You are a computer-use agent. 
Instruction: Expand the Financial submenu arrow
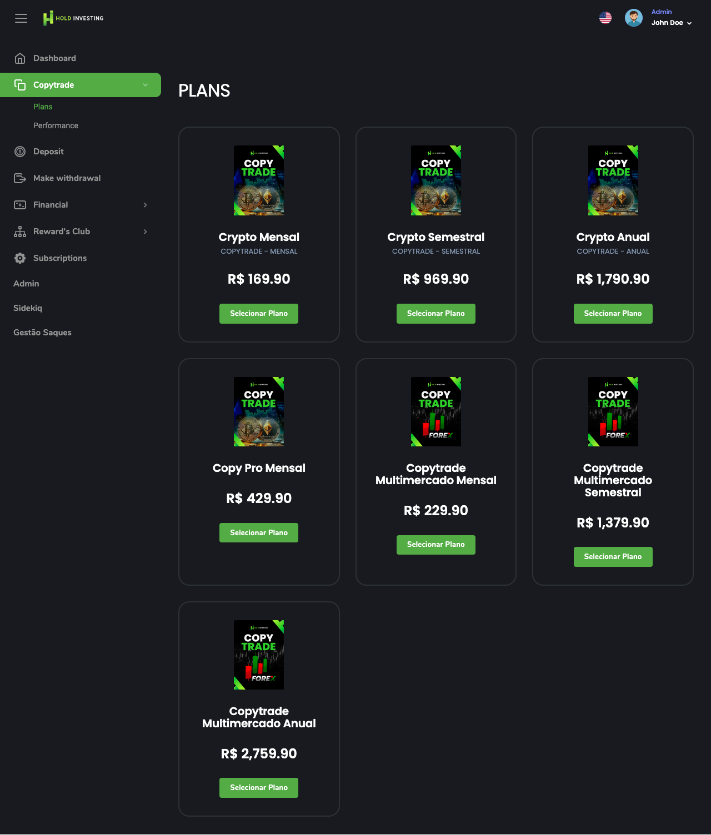click(x=145, y=205)
